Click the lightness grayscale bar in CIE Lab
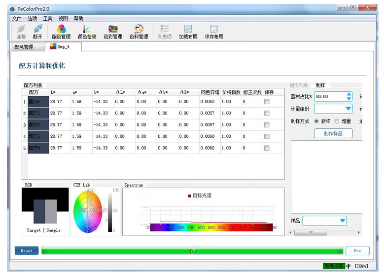384x278 pixels. click(x=110, y=211)
